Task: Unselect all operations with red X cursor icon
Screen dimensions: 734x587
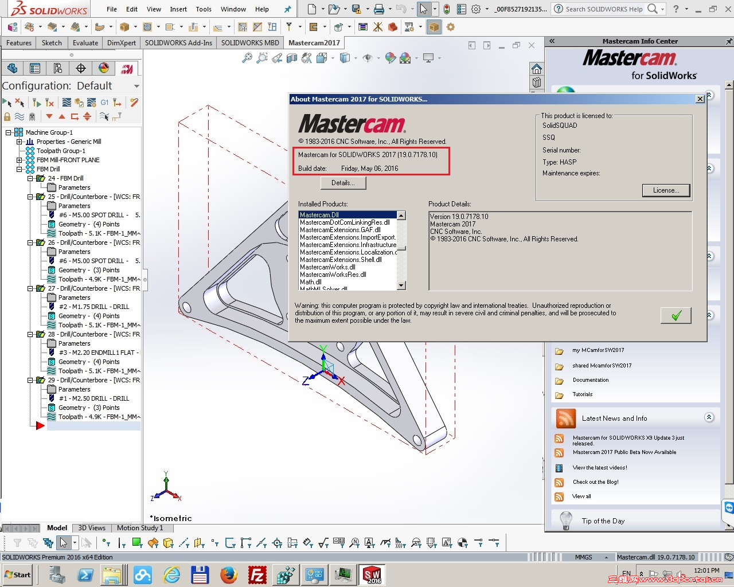Action: pyautogui.click(x=19, y=103)
